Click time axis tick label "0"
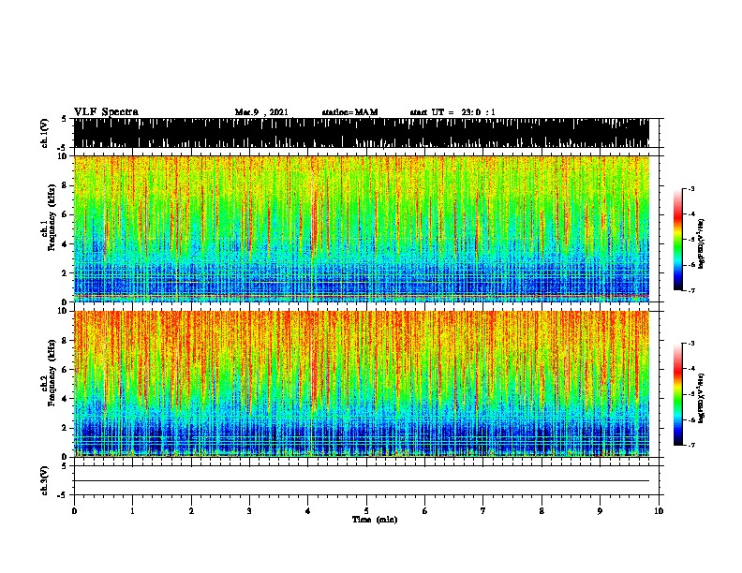This screenshot has height=573, width=742. pos(74,511)
